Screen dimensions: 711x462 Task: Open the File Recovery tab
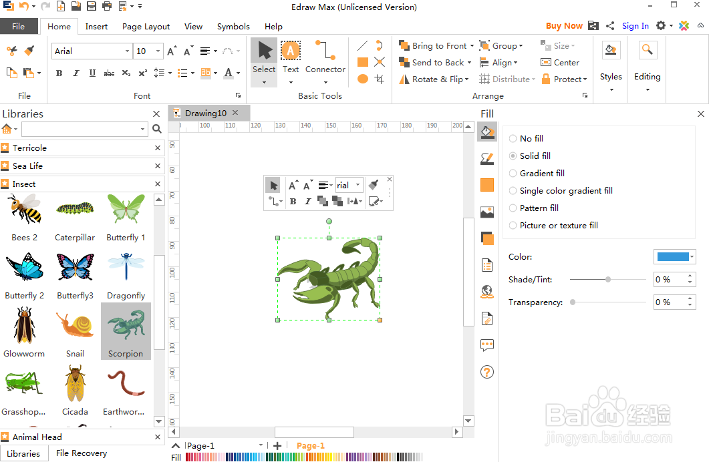[x=82, y=453]
